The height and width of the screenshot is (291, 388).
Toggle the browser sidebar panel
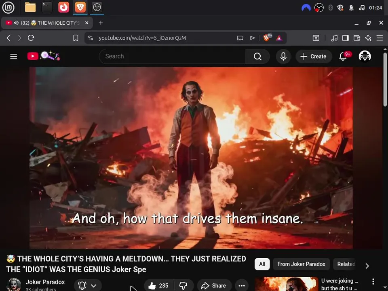click(x=346, y=38)
